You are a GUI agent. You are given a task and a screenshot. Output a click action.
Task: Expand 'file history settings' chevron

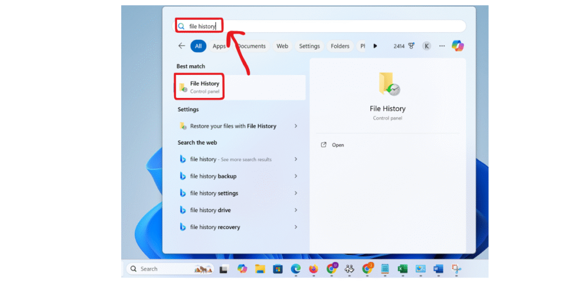(x=295, y=193)
